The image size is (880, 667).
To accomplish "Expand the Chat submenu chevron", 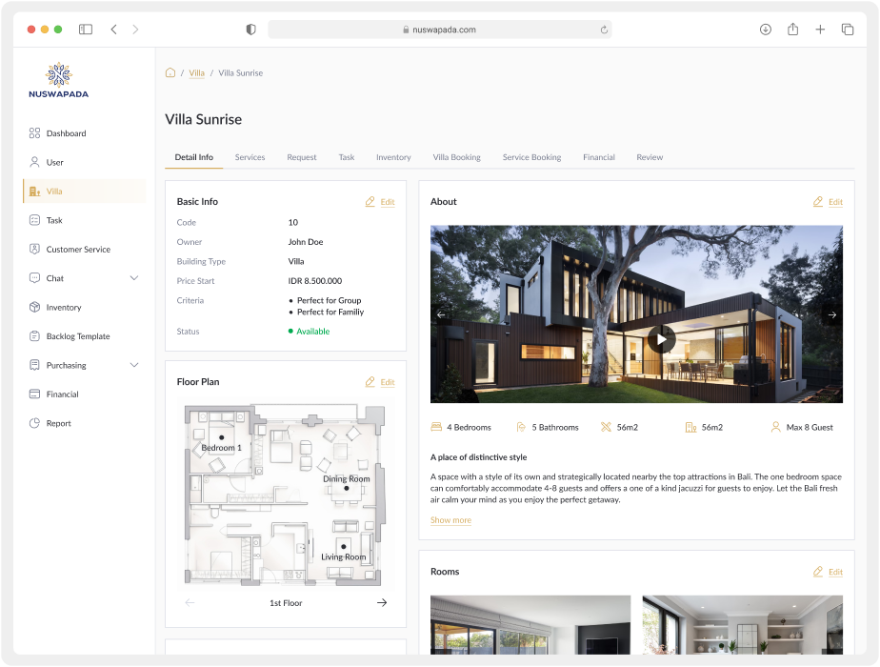I will click(x=134, y=278).
